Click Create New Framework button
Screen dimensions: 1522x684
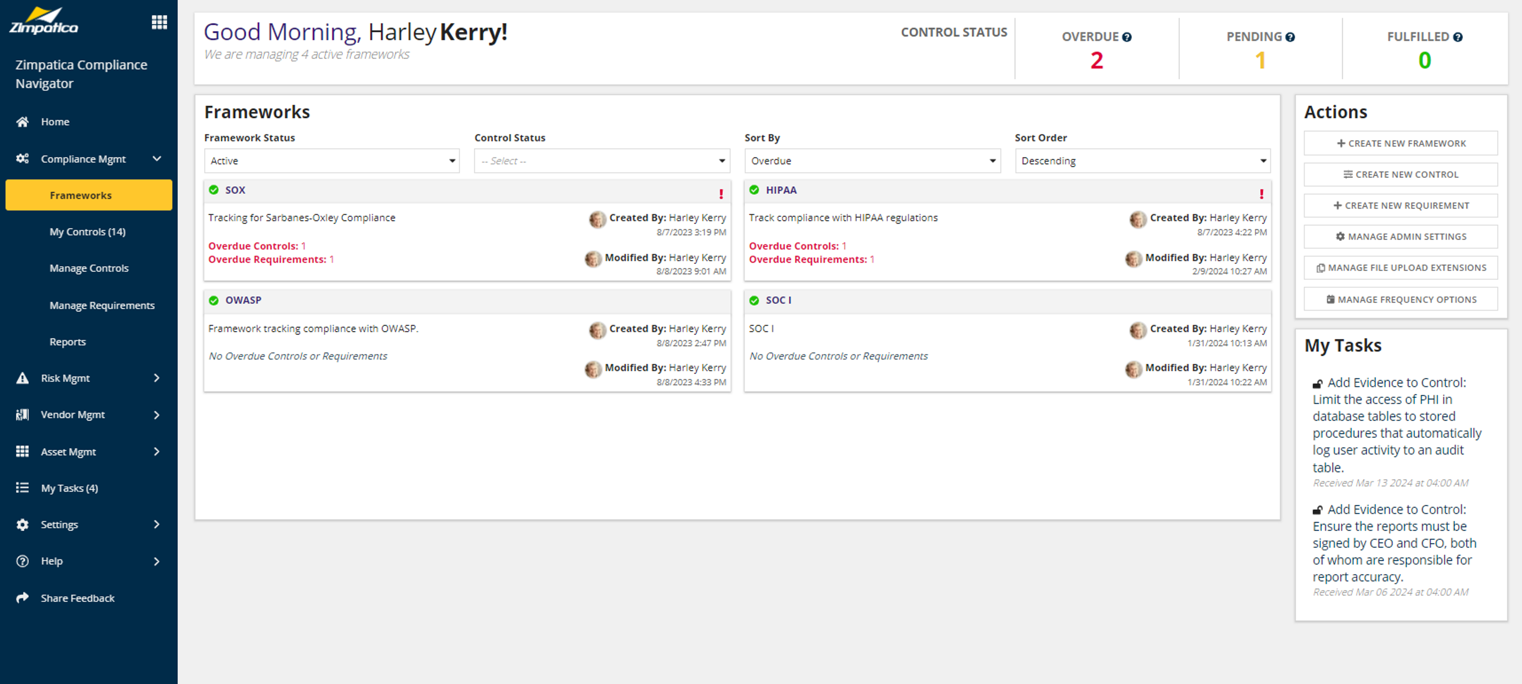click(1401, 143)
